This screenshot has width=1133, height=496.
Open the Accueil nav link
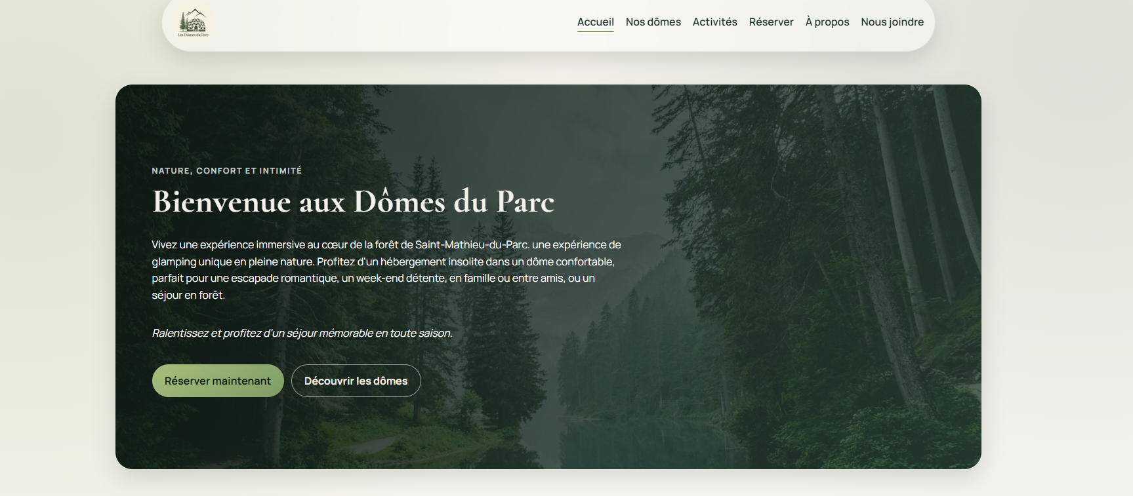pos(596,22)
